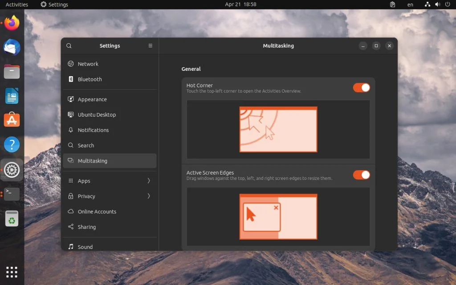Screen dimensions: 456x285
Task: Open the Notifications settings page
Action: [94, 130]
